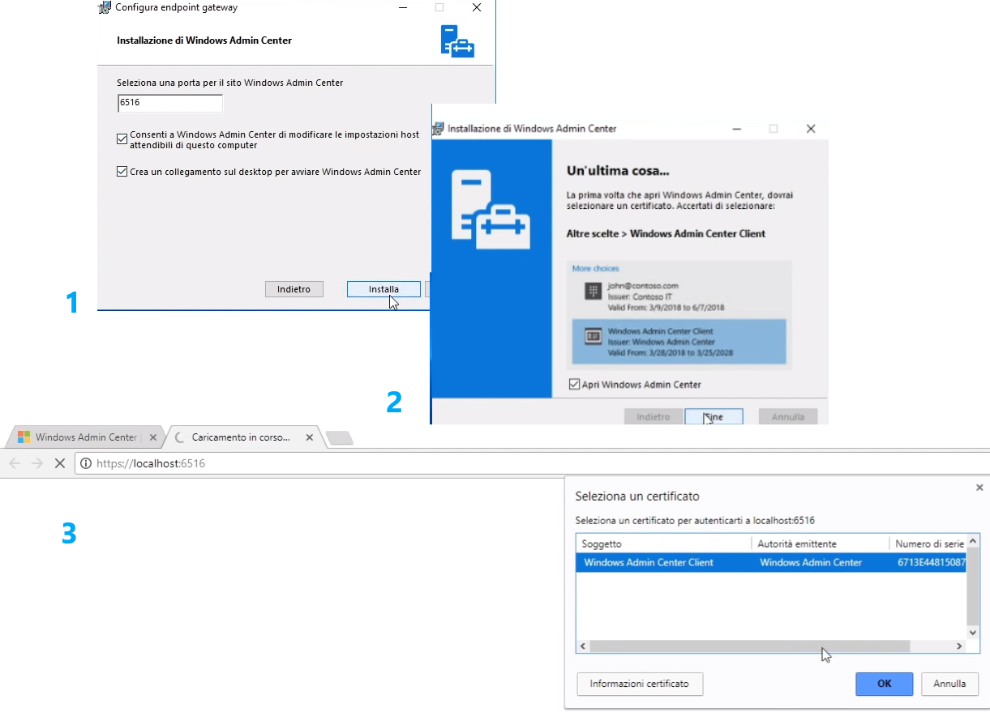Click the loading spinner on the second tab
The width and height of the screenshot is (990, 712).
point(180,437)
